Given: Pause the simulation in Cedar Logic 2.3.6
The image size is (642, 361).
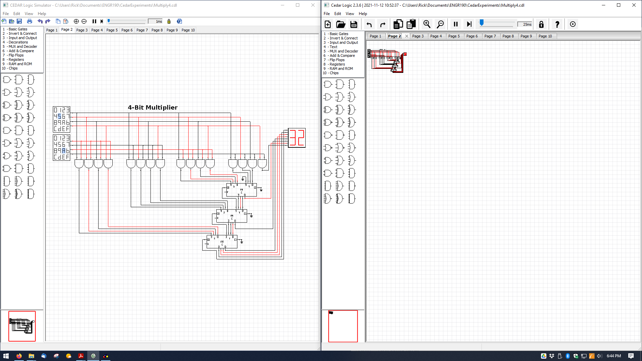Looking at the screenshot, I should (x=455, y=24).
